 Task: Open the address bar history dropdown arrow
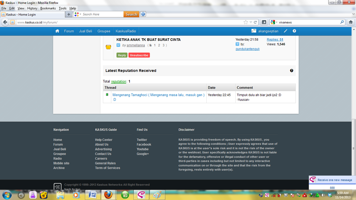pos(251,22)
